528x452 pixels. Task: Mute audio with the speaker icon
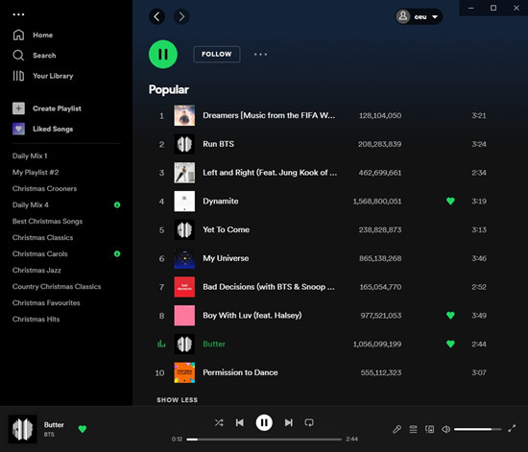click(445, 429)
